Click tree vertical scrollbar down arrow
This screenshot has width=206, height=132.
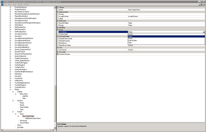point(55,128)
